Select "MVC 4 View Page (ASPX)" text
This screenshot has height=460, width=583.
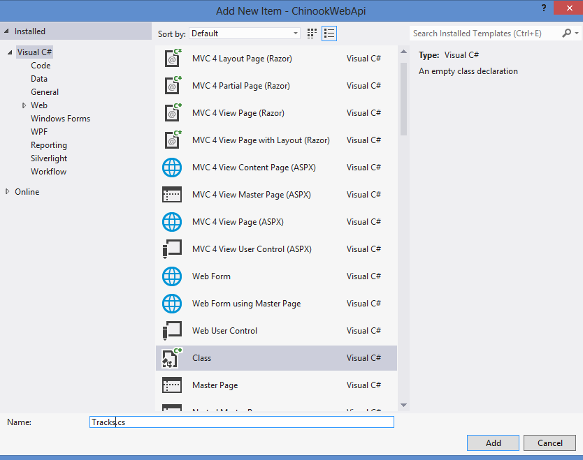[238, 222]
